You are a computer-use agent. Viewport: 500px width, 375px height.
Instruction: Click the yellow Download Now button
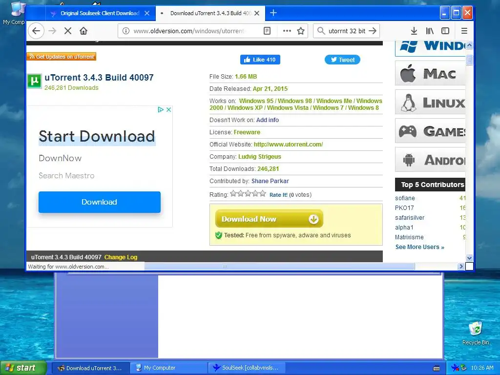pyautogui.click(x=269, y=219)
